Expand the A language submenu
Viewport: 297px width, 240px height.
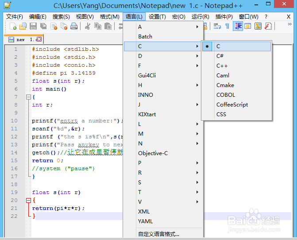(163, 27)
